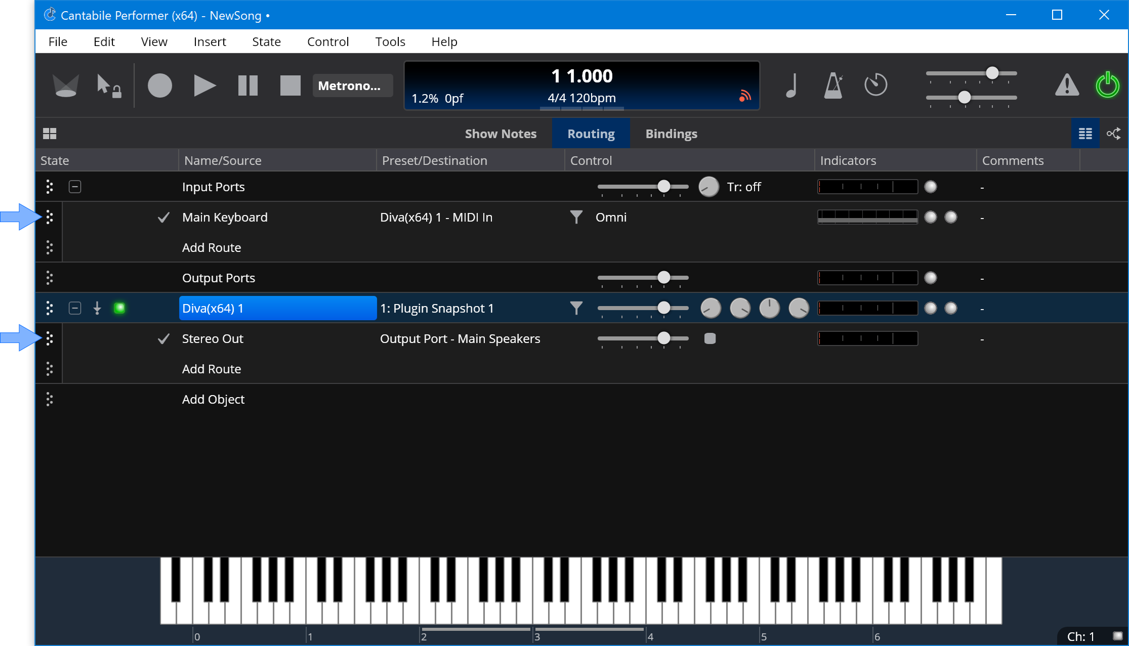Open the Routing tab
Image resolution: width=1129 pixels, height=646 pixels.
590,134
